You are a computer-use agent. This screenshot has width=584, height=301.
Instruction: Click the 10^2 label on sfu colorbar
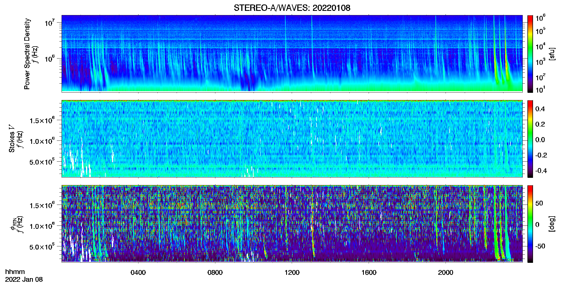pyautogui.click(x=540, y=77)
